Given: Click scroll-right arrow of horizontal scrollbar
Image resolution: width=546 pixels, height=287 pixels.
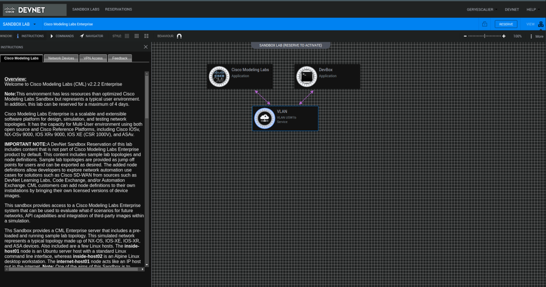Looking at the screenshot, I should coord(143,270).
